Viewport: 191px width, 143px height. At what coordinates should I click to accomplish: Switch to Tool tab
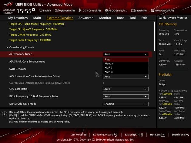click(x=132, y=18)
